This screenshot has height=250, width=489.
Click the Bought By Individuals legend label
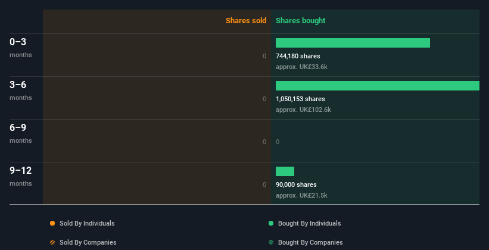pyautogui.click(x=309, y=223)
